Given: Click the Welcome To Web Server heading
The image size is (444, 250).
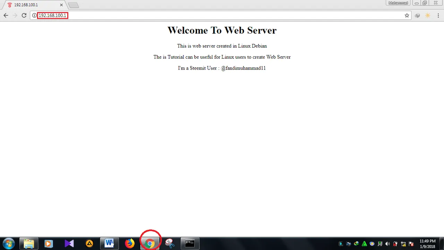Looking at the screenshot, I should (x=222, y=30).
